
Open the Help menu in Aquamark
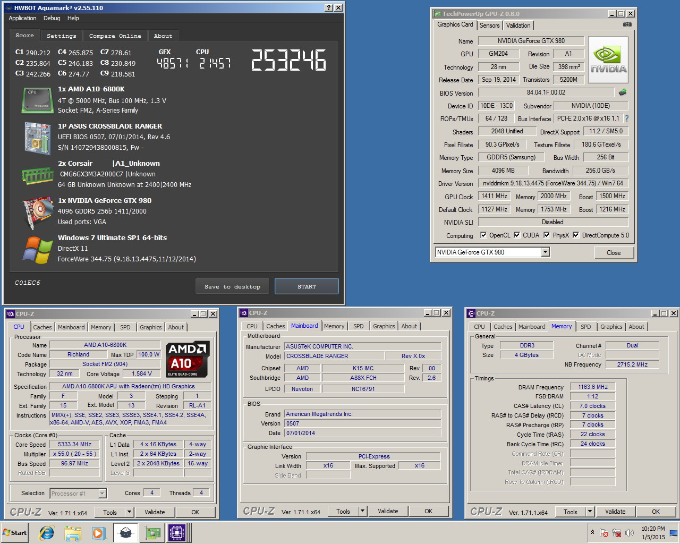[73, 18]
